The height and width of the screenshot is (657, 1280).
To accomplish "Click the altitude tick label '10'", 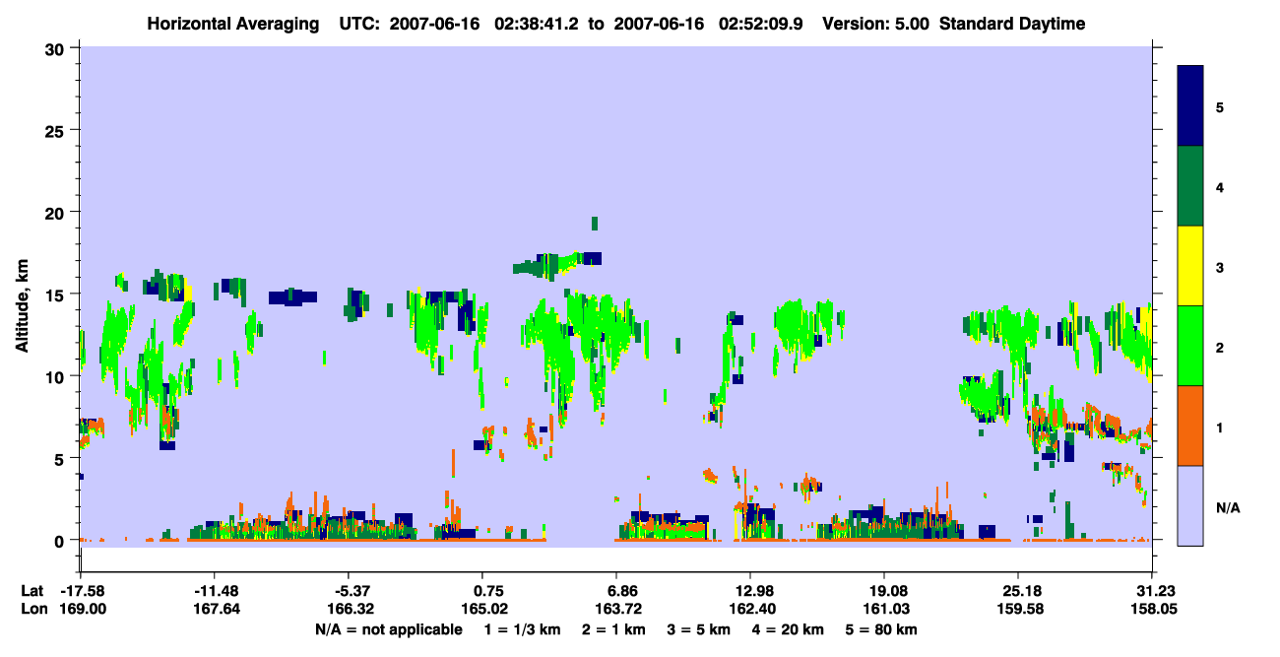I will coord(57,376).
